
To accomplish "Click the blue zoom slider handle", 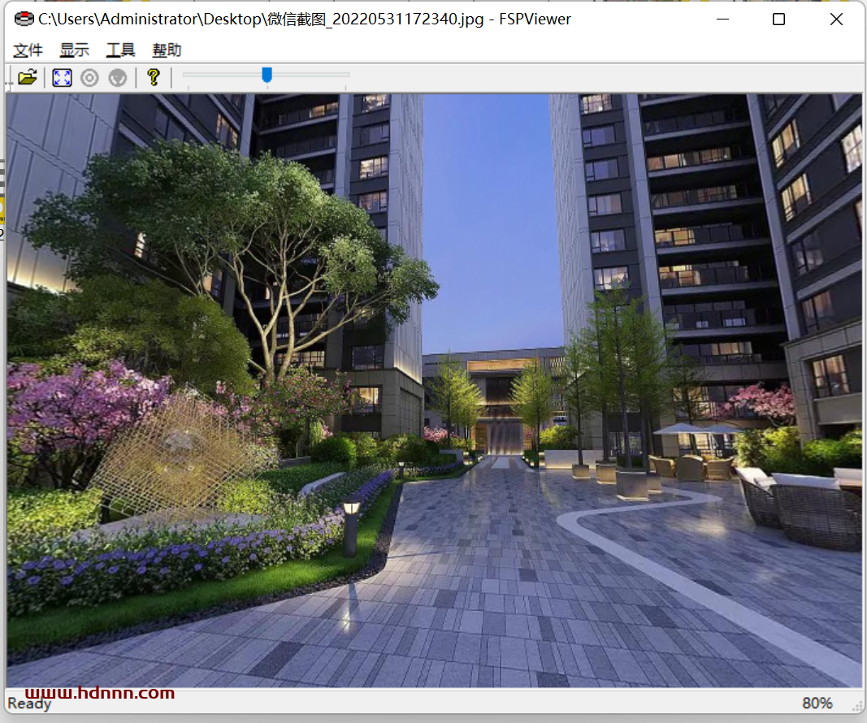I will point(267,75).
